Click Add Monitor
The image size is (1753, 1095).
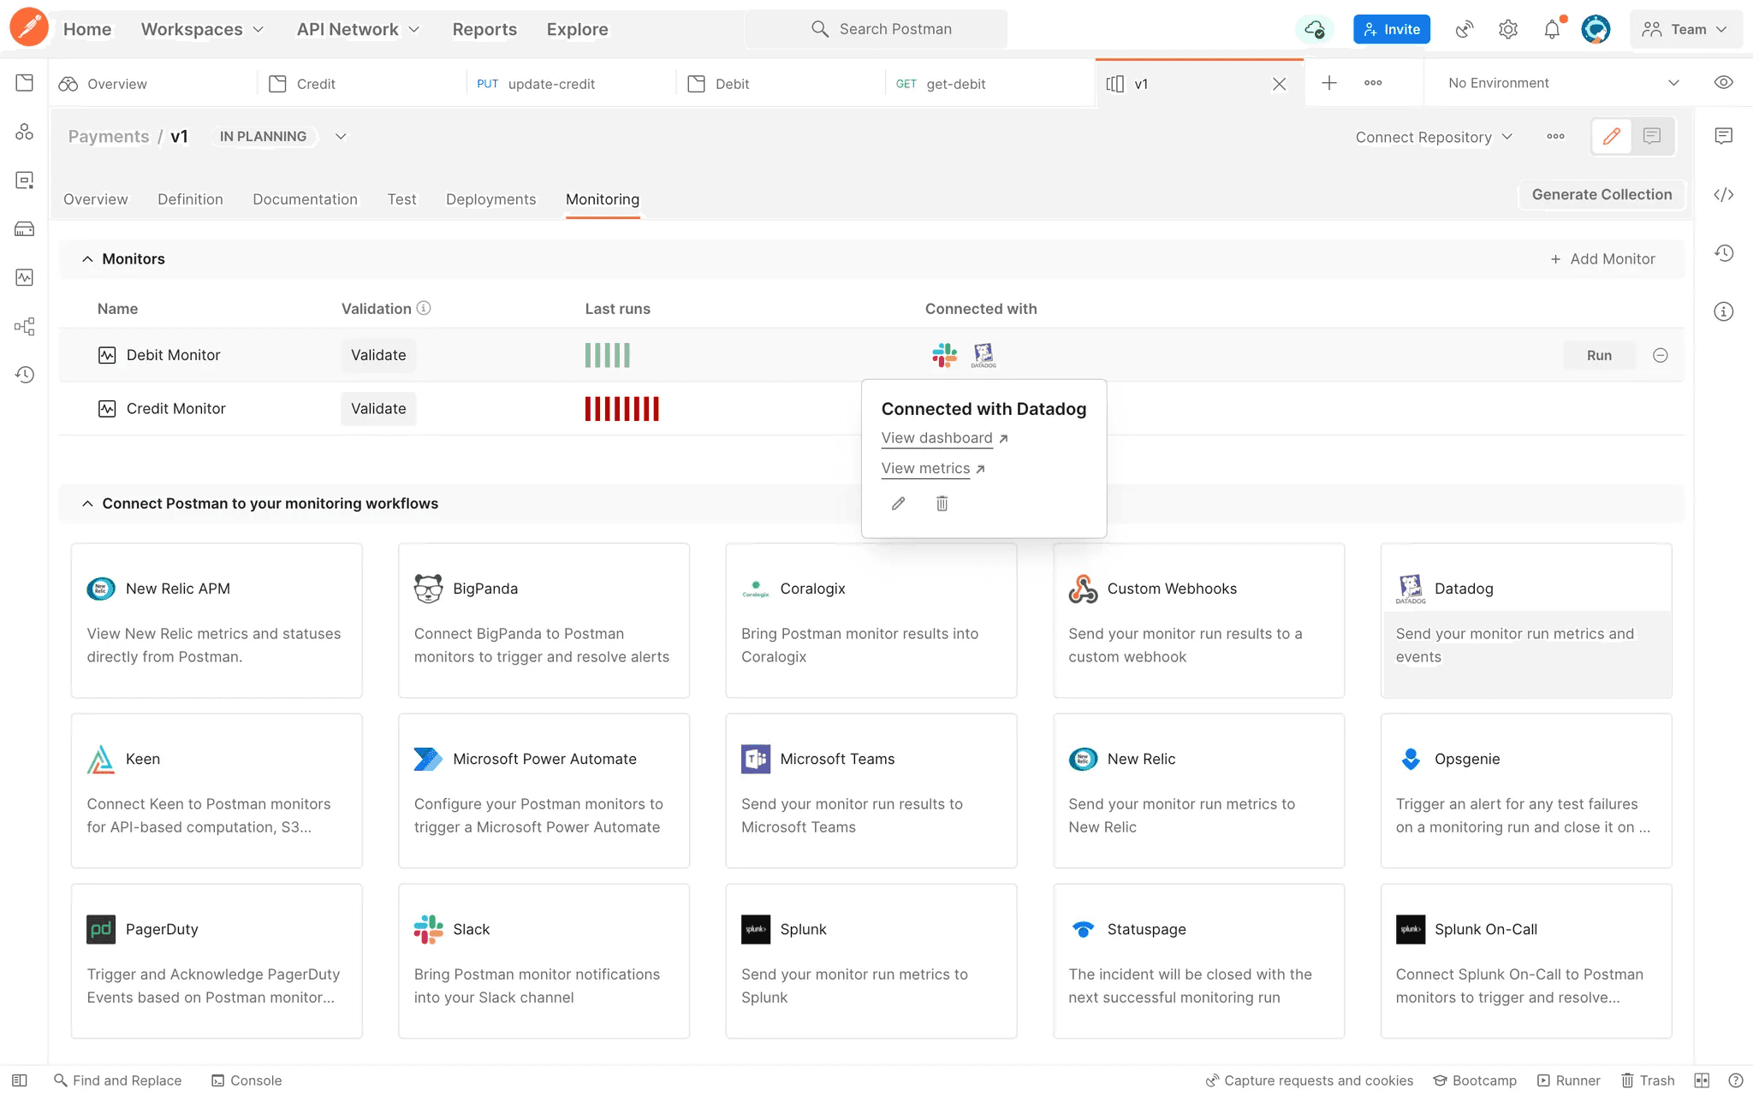click(x=1602, y=259)
